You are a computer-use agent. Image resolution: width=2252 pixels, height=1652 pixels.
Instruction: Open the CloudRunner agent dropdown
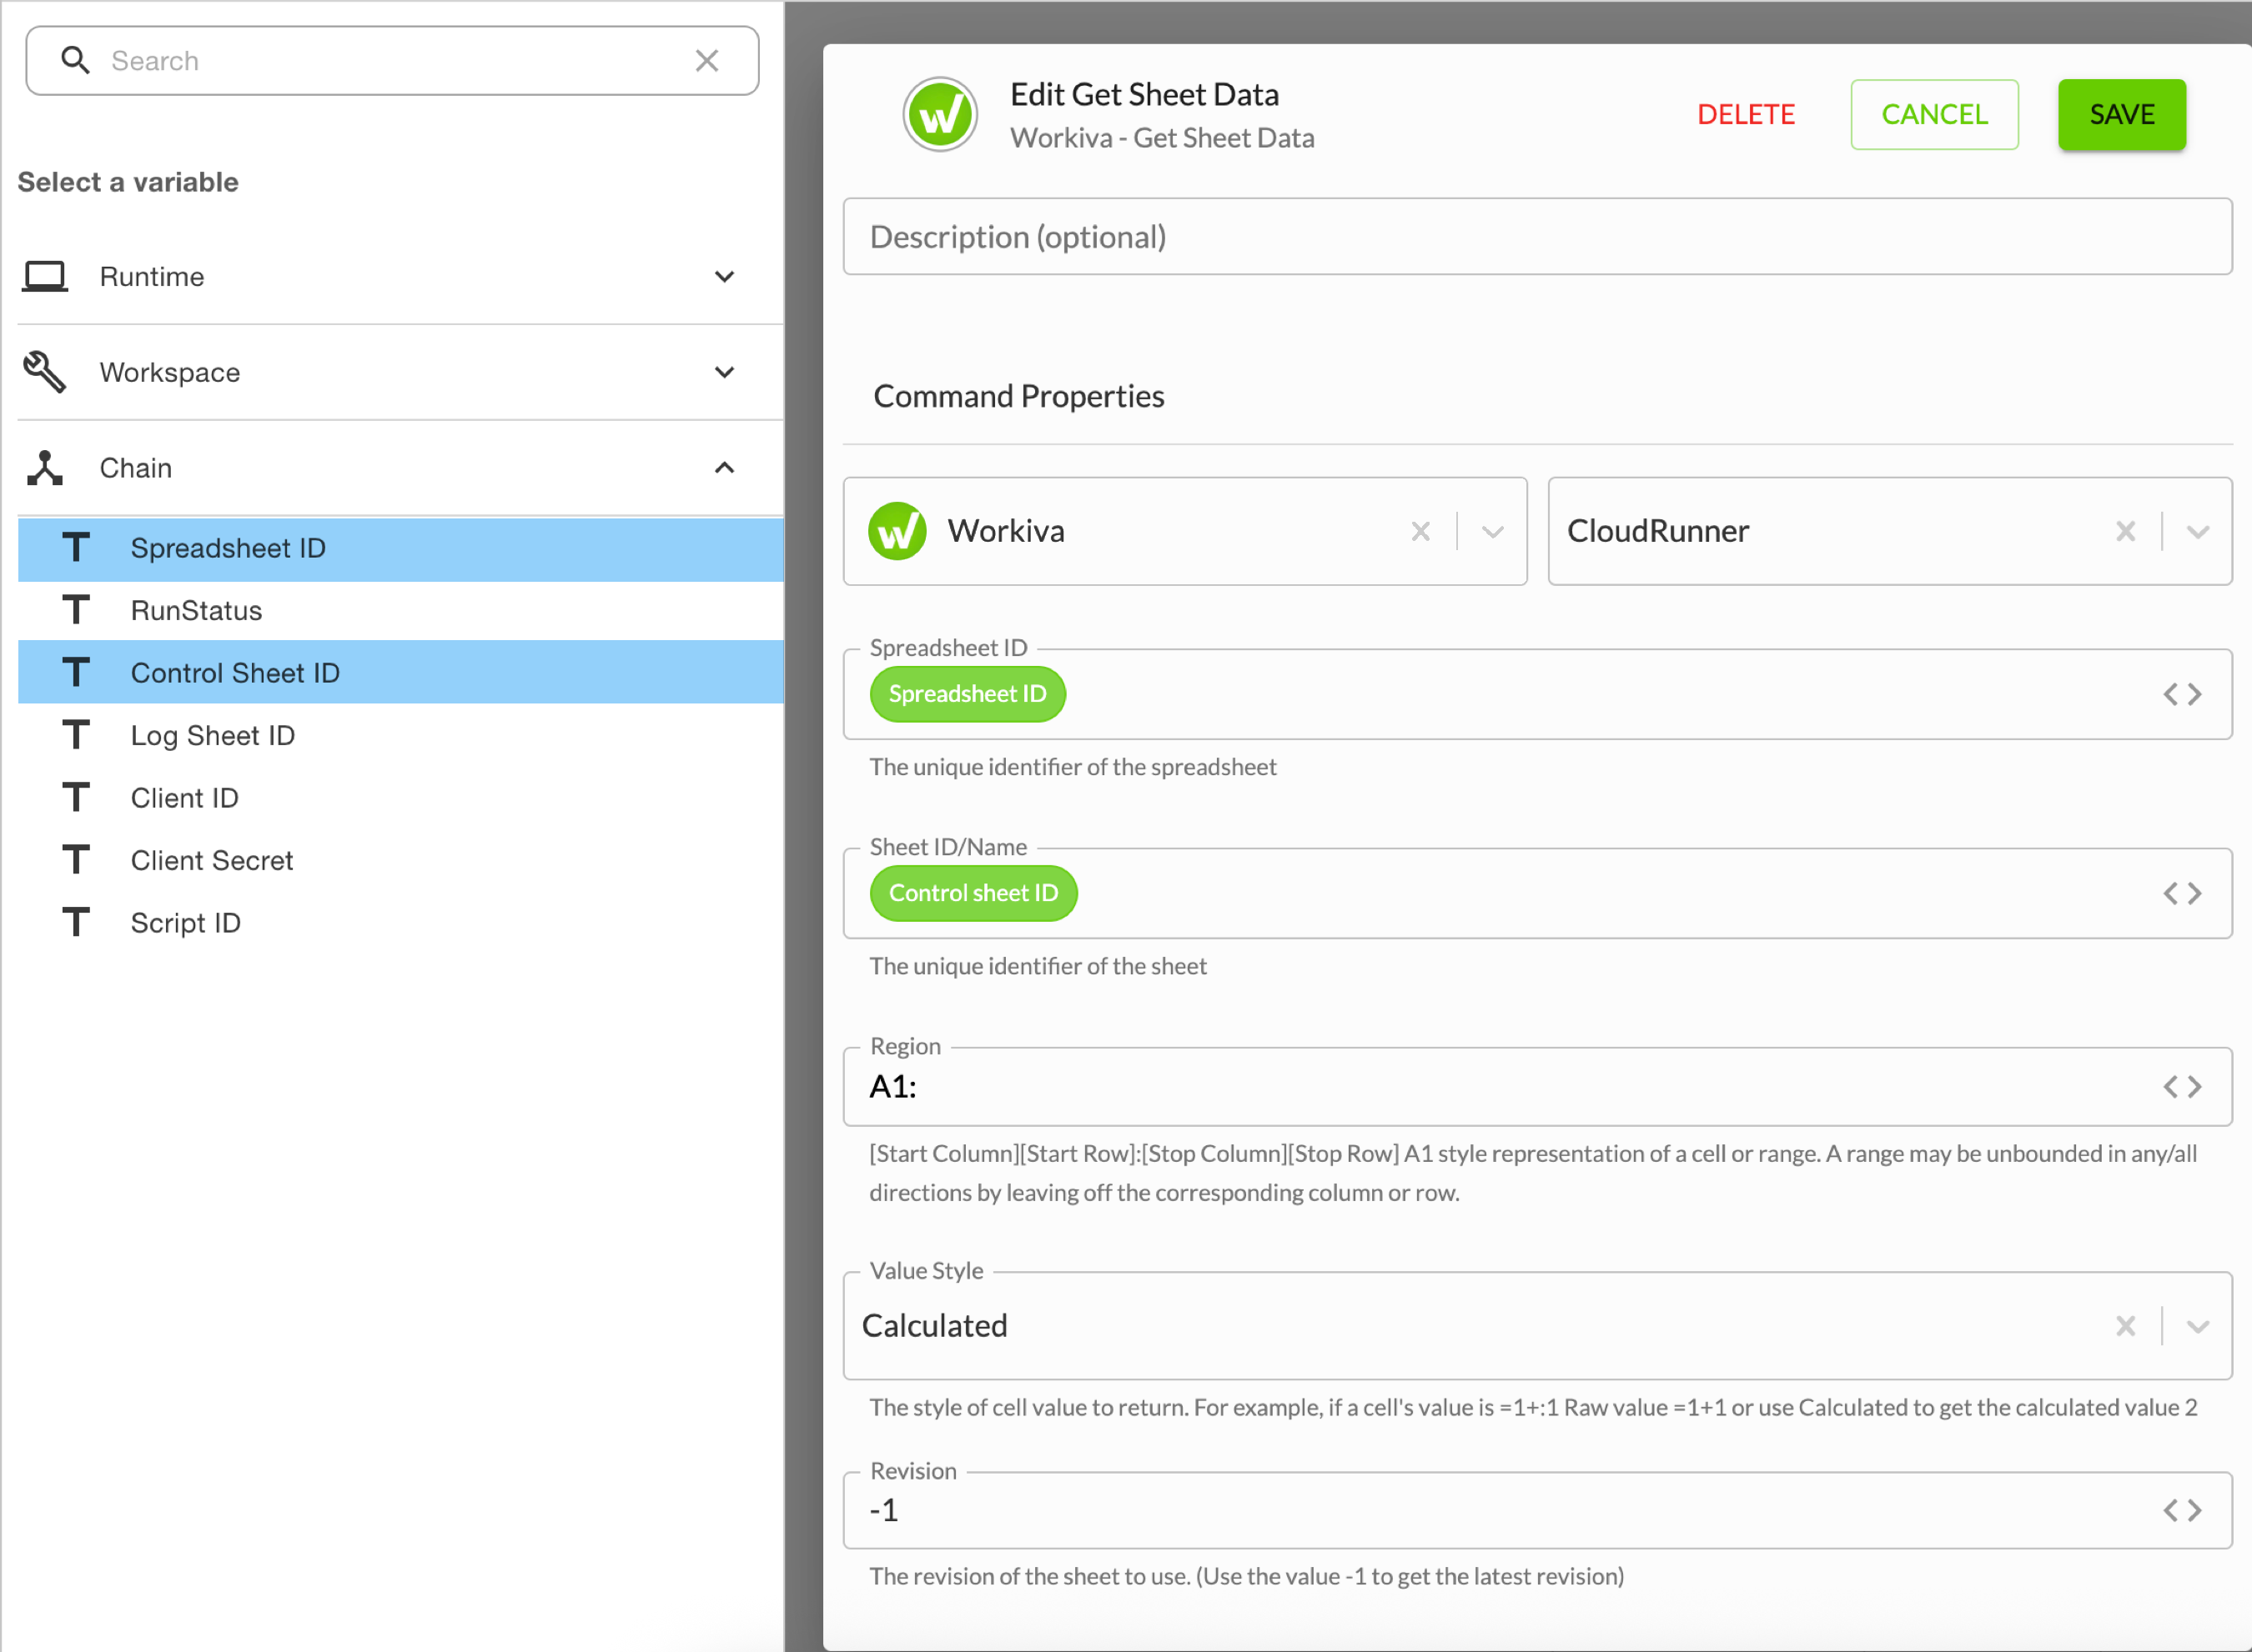click(x=2197, y=532)
